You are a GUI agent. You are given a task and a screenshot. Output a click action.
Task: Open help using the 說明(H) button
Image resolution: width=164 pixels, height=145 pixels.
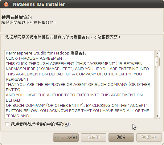click(x=149, y=138)
